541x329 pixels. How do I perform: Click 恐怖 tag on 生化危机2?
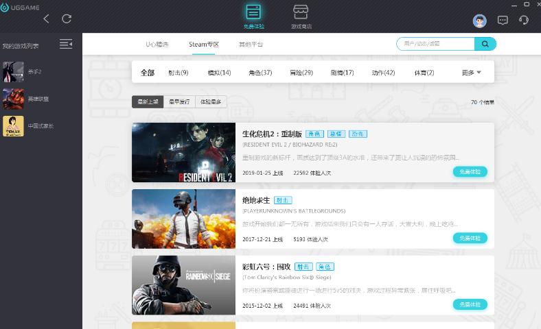(358, 134)
